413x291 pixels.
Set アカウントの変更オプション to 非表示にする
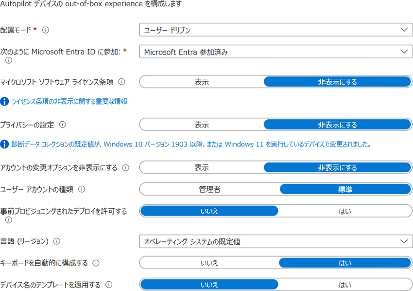coord(337,167)
